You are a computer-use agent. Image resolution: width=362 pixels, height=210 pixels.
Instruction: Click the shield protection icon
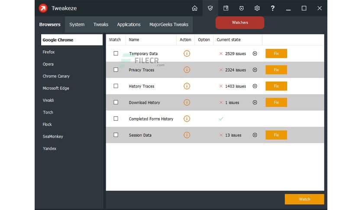210,8
